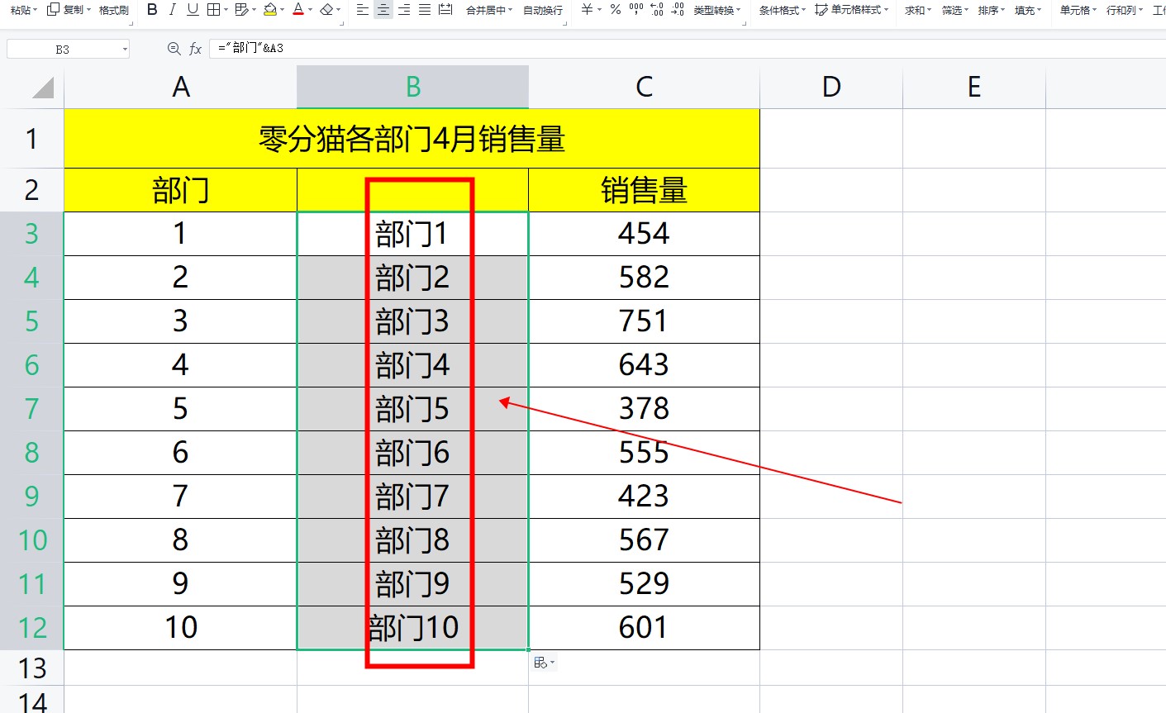Open the Fill (填充) menu

point(1028,10)
